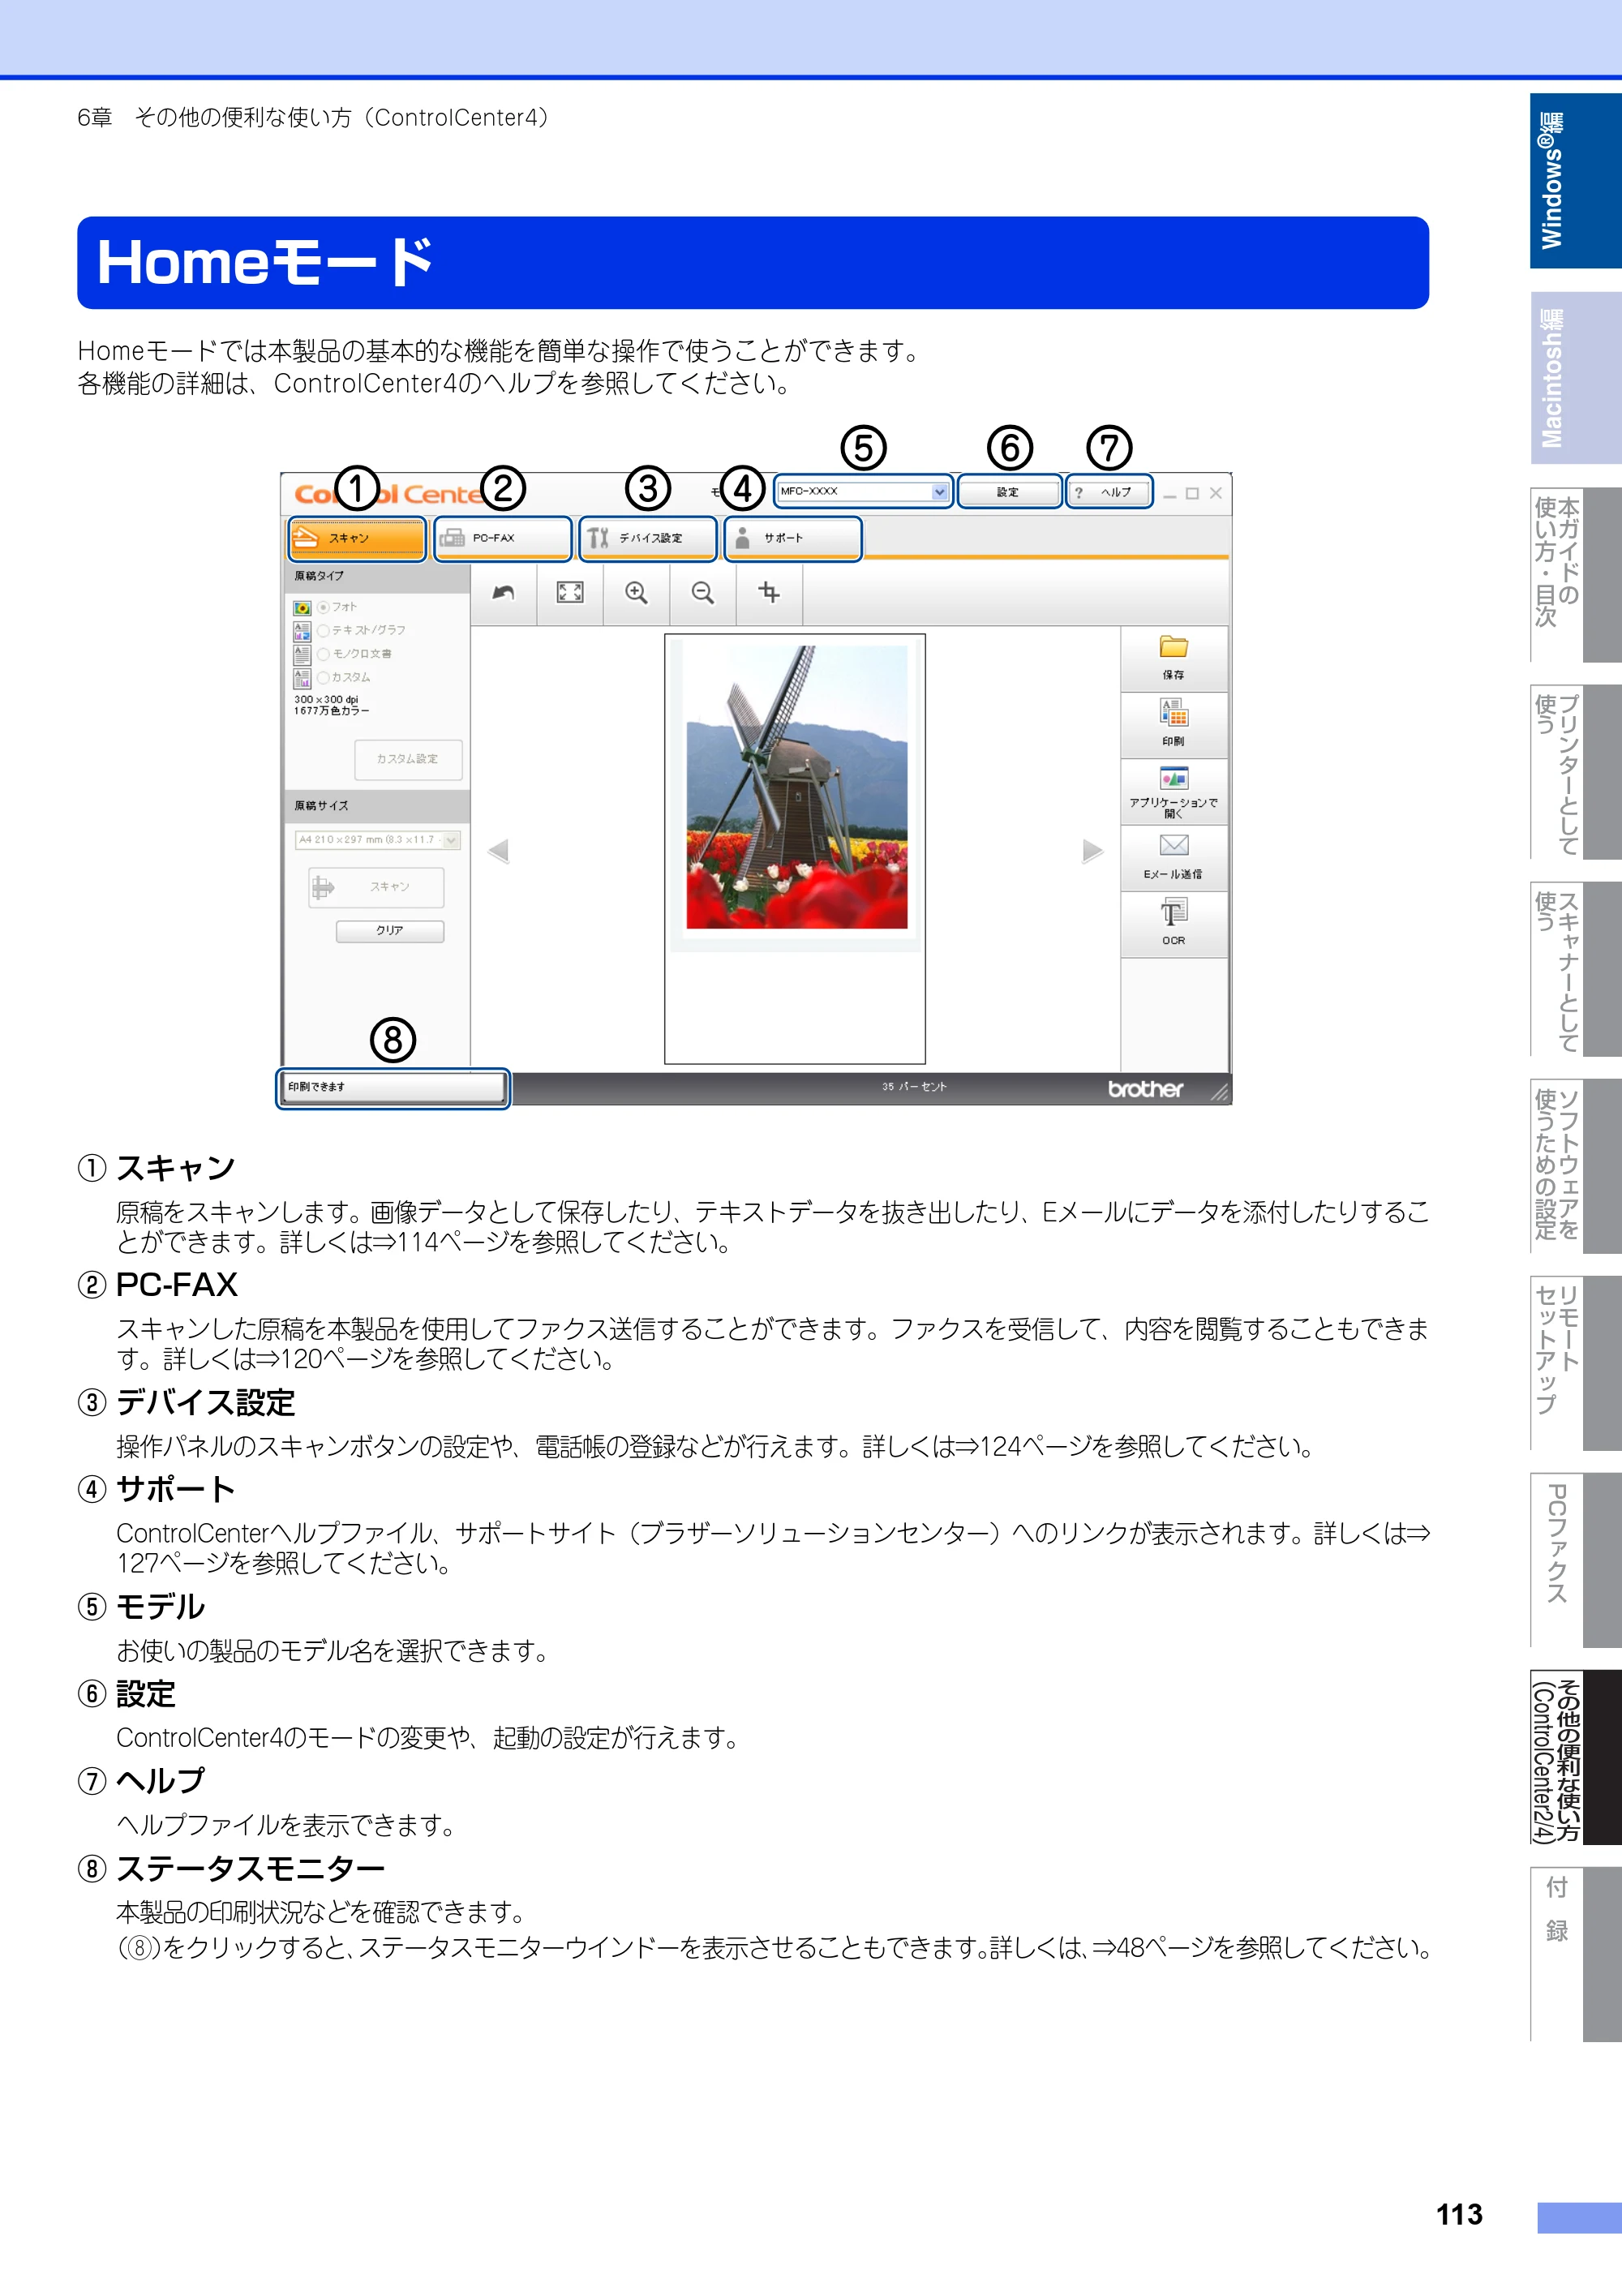Viewport: 1622px width, 2296px height.
Task: Select the フォト radio button
Action: tap(324, 607)
